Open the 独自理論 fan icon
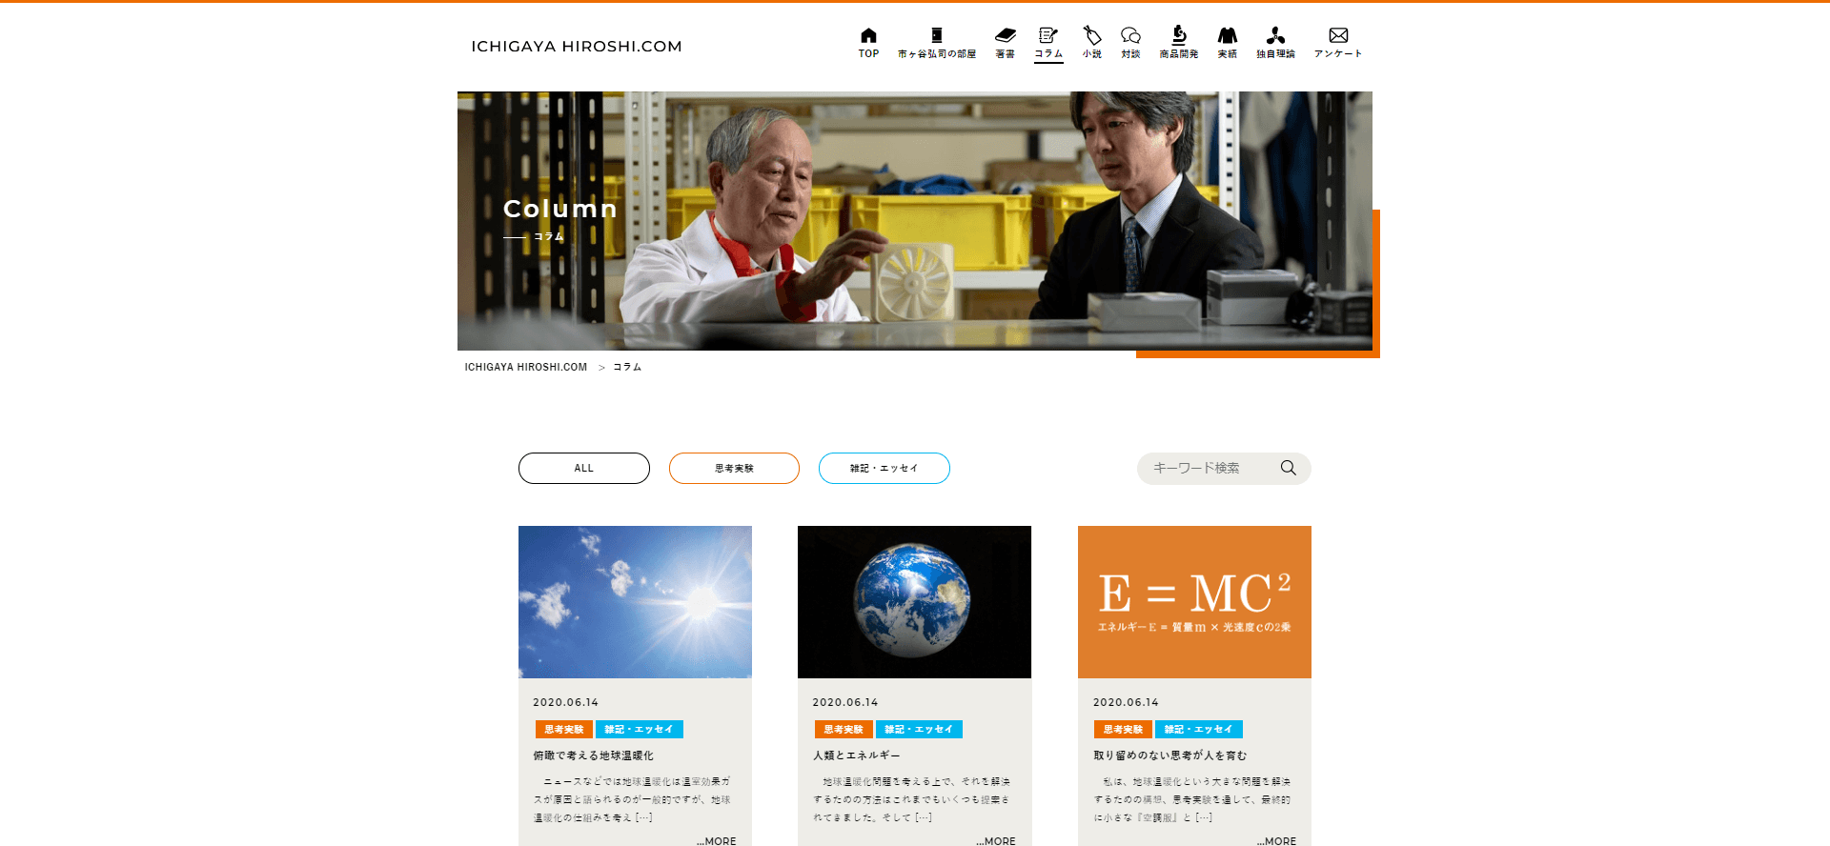 click(x=1275, y=36)
